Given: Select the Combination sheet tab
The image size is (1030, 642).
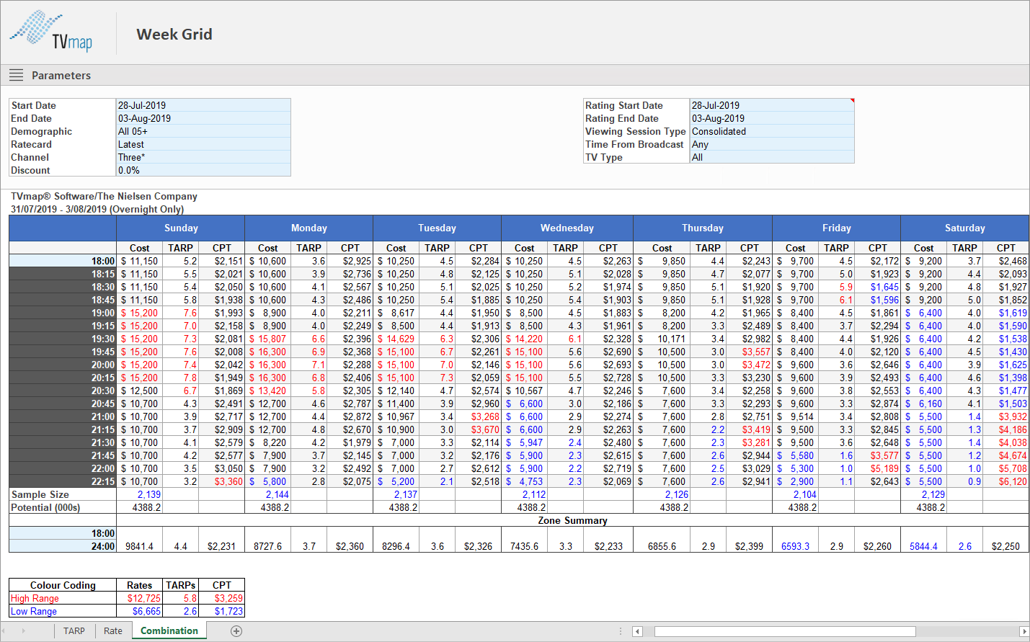Looking at the screenshot, I should tap(169, 631).
